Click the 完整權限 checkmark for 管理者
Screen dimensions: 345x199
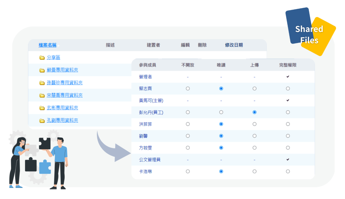(288, 77)
